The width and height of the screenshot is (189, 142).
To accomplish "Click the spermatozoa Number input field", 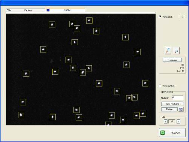I will (x=178, y=98).
